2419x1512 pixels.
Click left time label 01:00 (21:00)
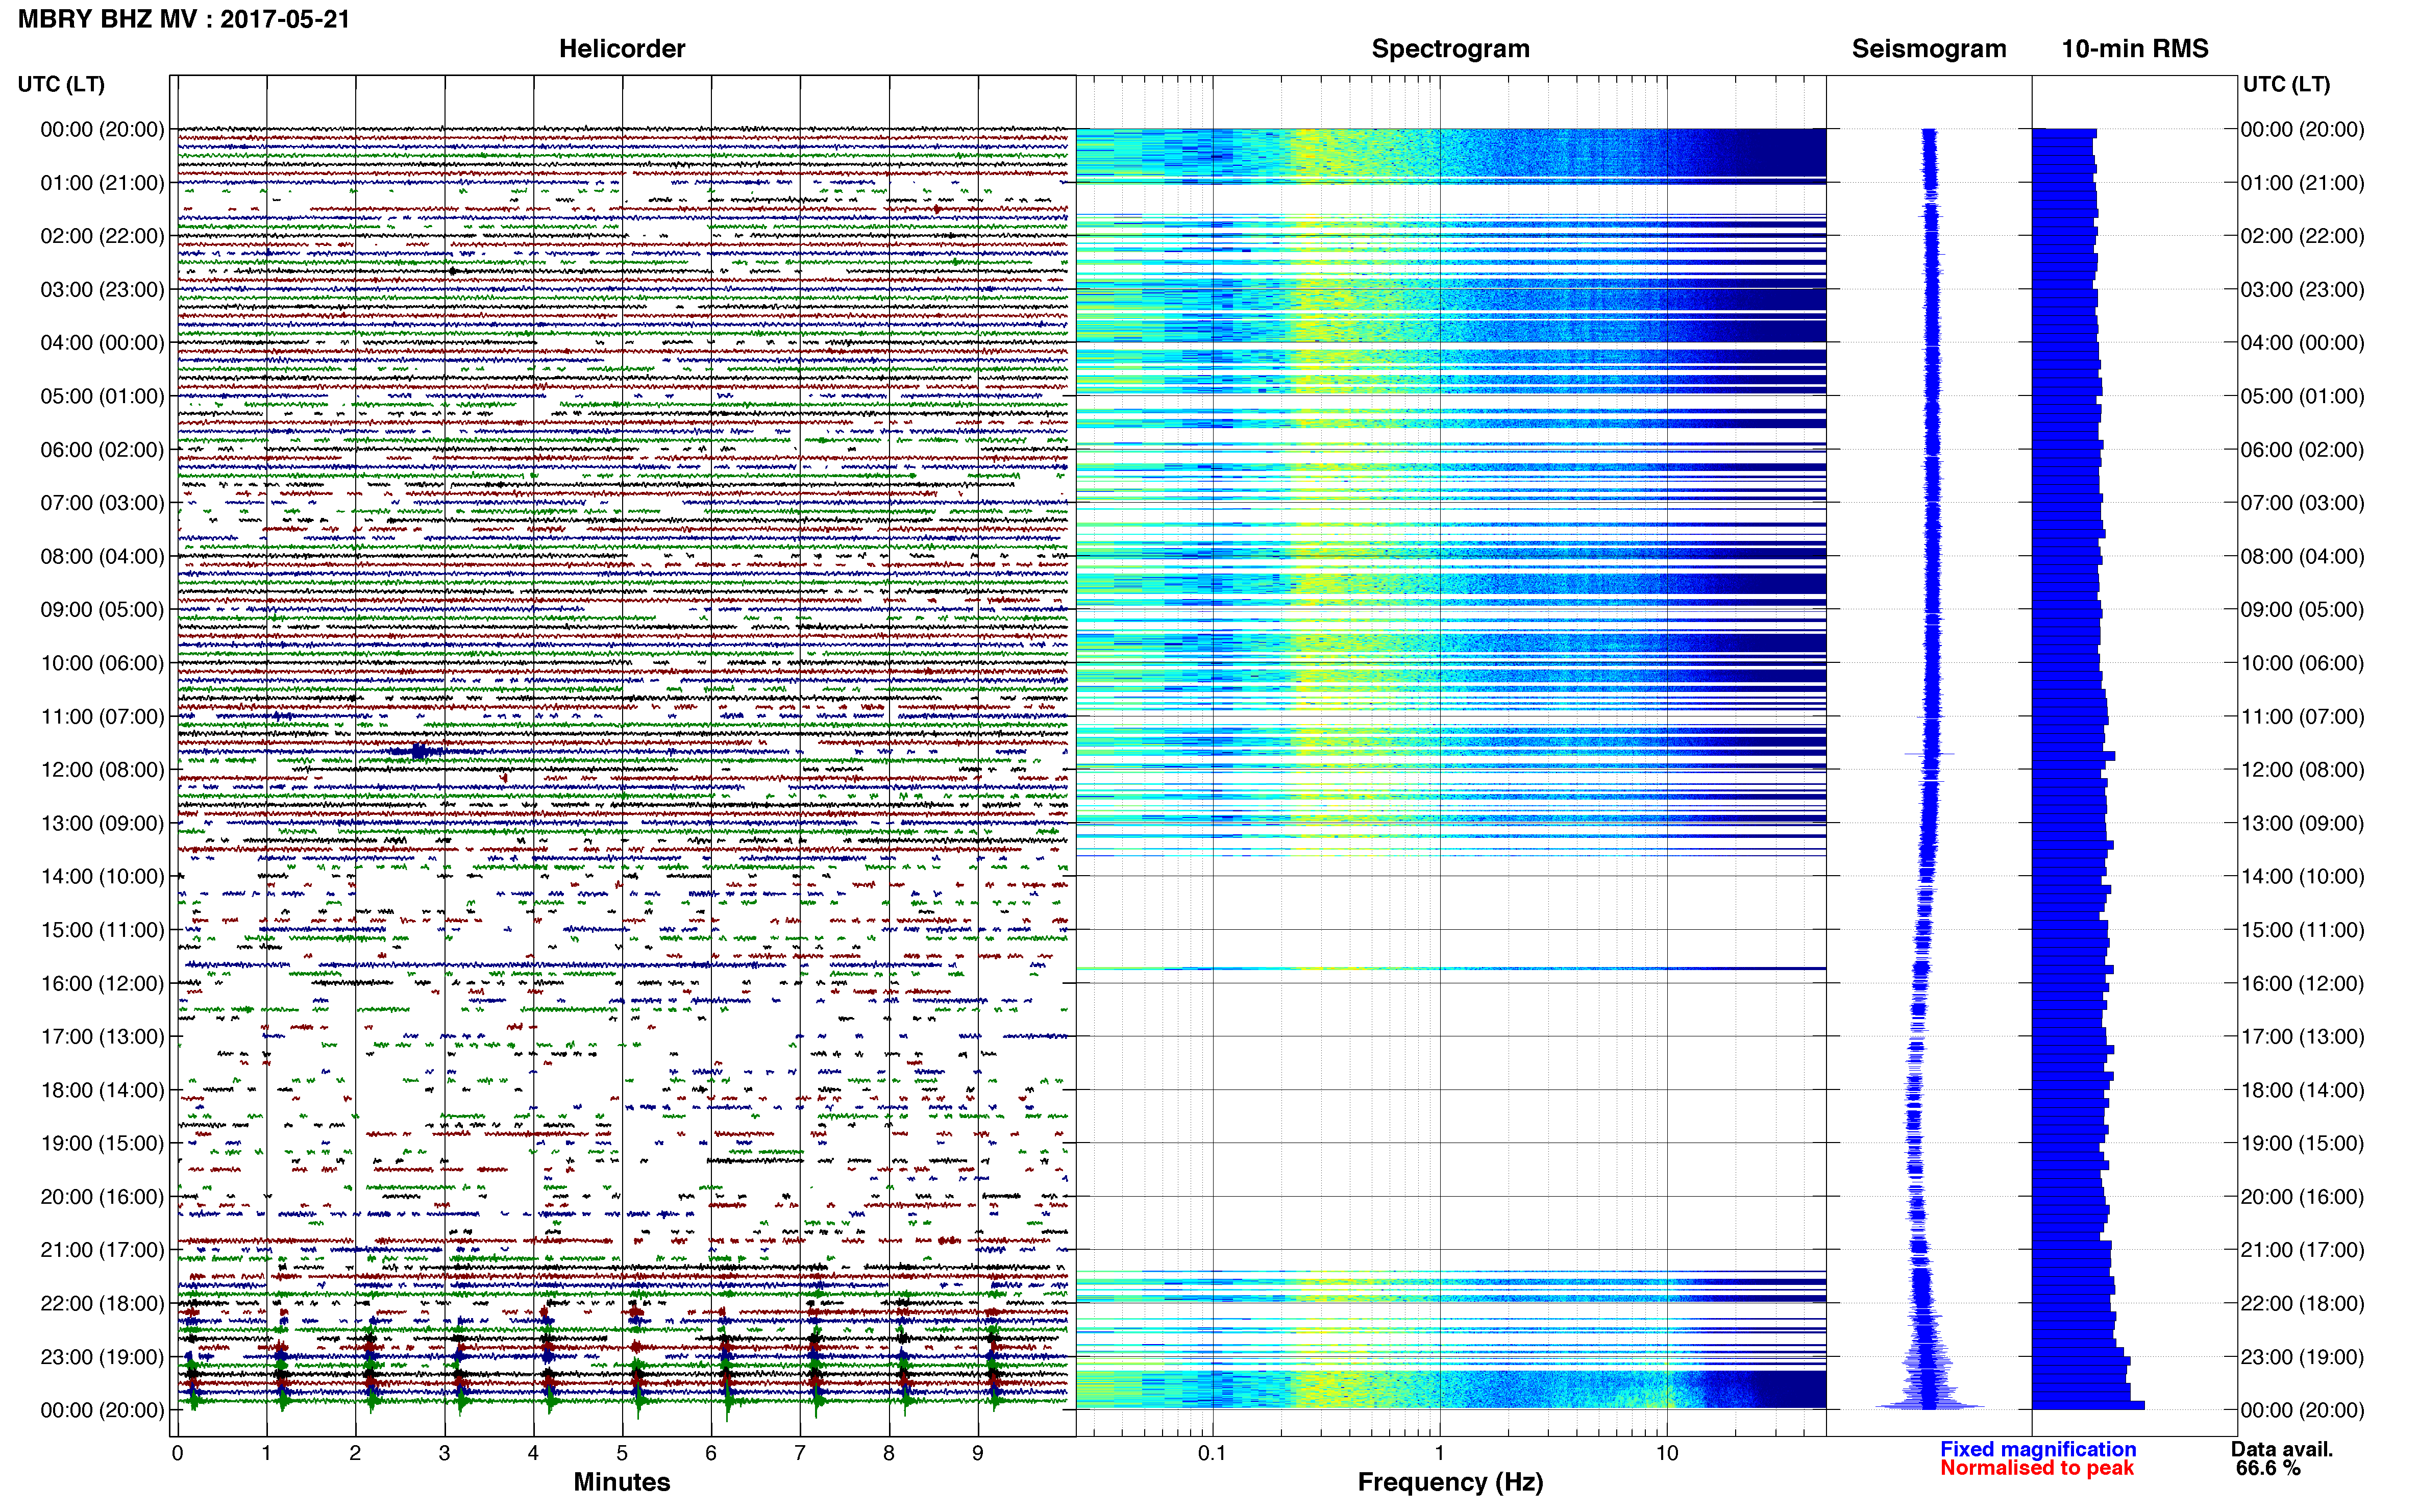tap(102, 183)
